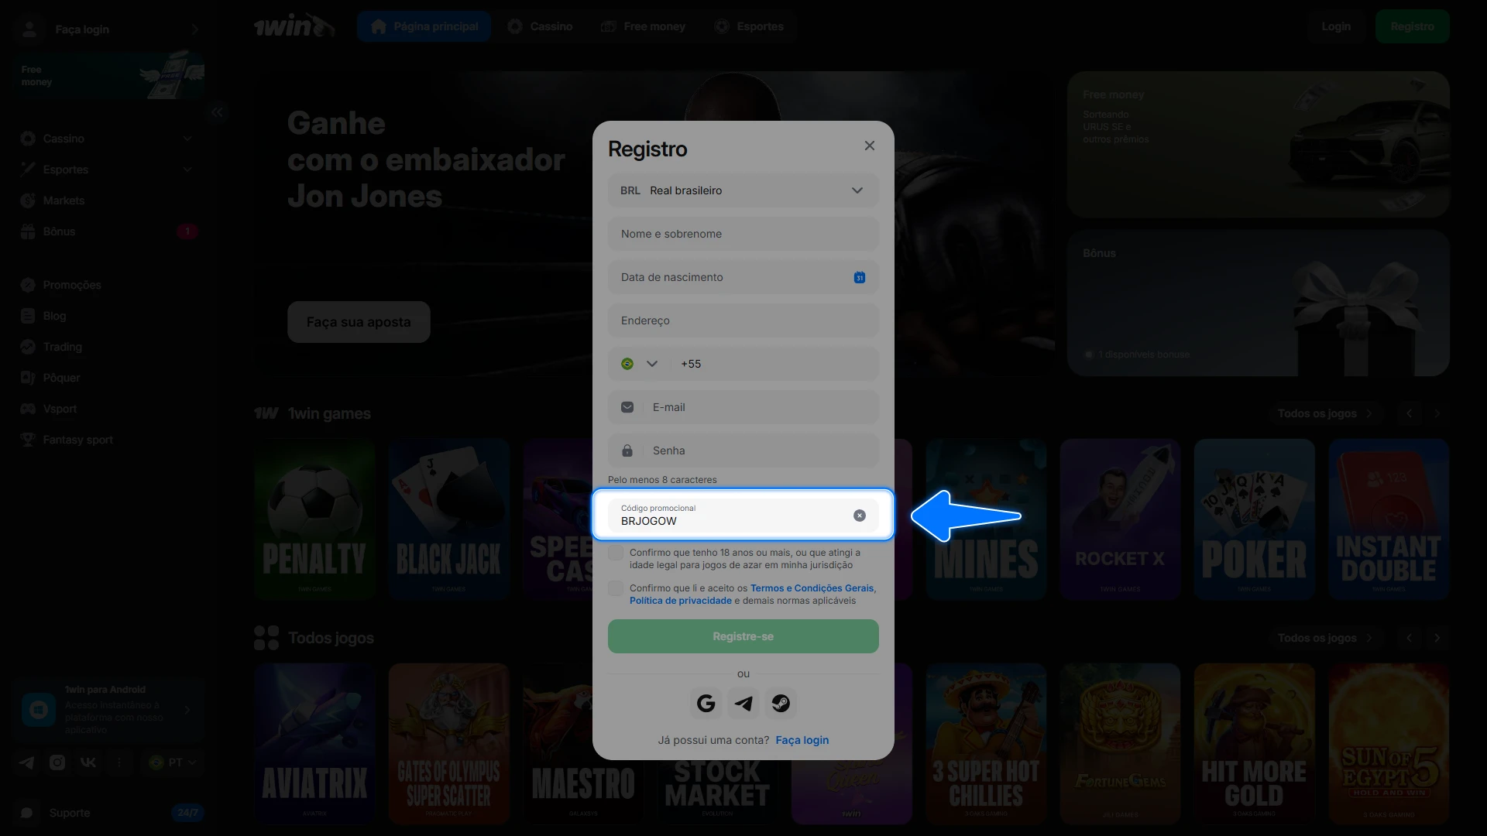Image resolution: width=1487 pixels, height=836 pixels.
Task: Open the Instagram social icon in sidebar
Action: 57,762
